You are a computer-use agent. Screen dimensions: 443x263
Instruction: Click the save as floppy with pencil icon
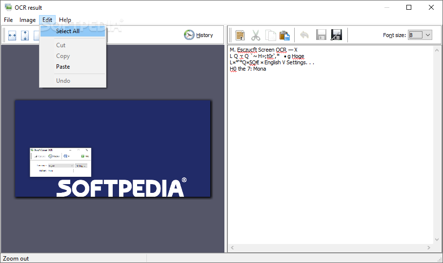336,35
